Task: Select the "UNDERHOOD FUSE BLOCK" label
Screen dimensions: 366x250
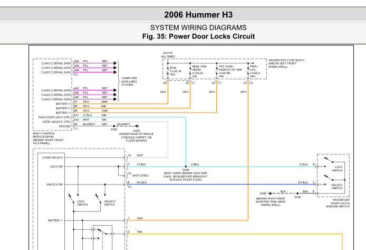Action: click(x=287, y=60)
